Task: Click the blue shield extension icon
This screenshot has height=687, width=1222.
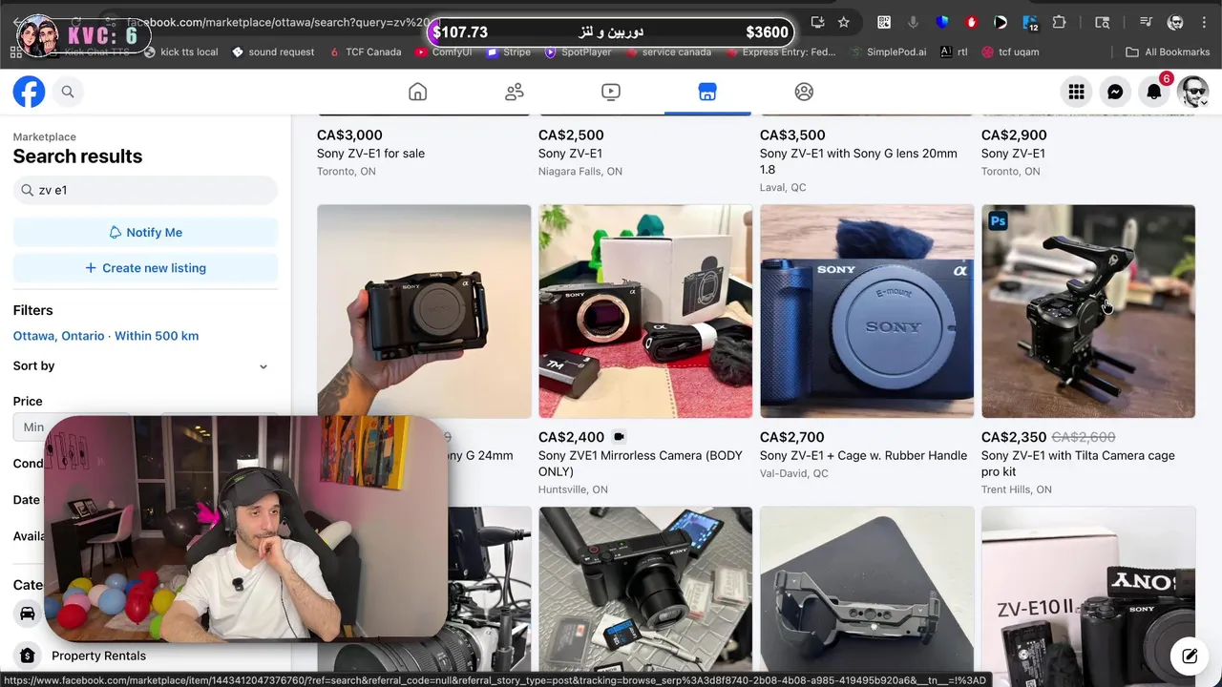Action: coord(942,22)
